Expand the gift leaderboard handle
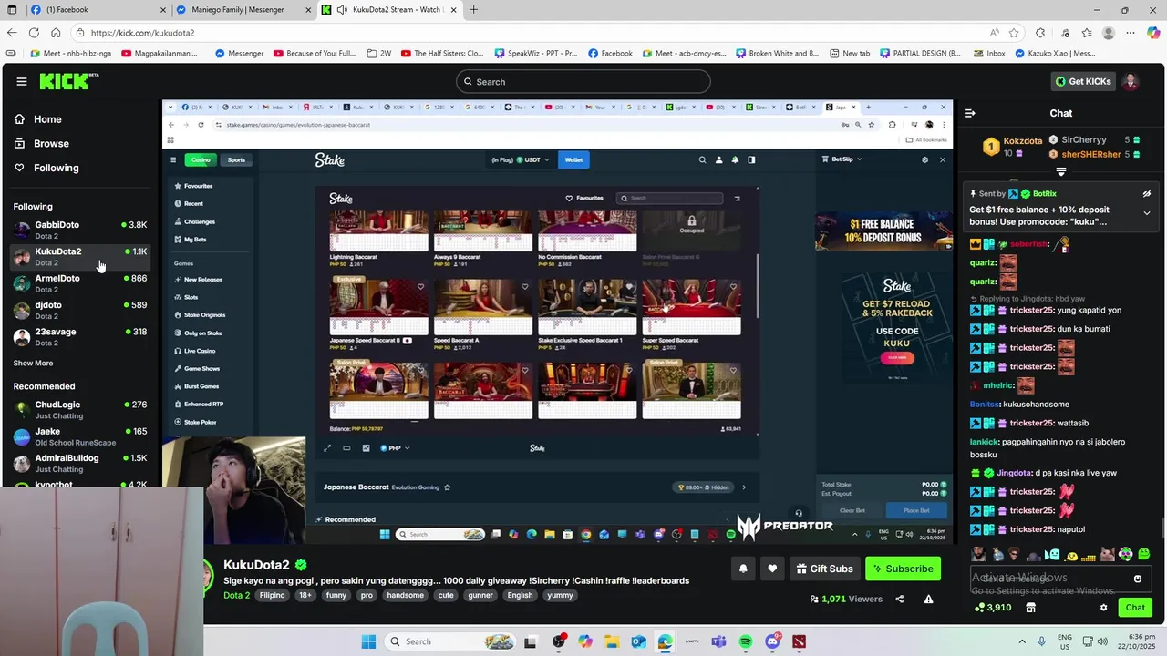This screenshot has width=1167, height=656. pos(1060,172)
